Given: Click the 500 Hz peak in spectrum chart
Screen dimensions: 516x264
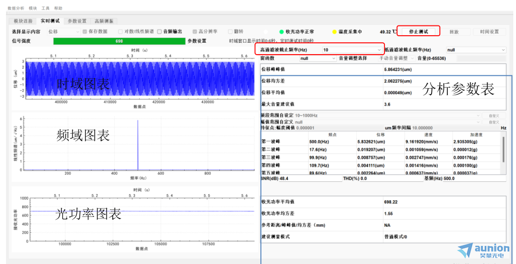Looking at the screenshot, I should click(138, 144).
